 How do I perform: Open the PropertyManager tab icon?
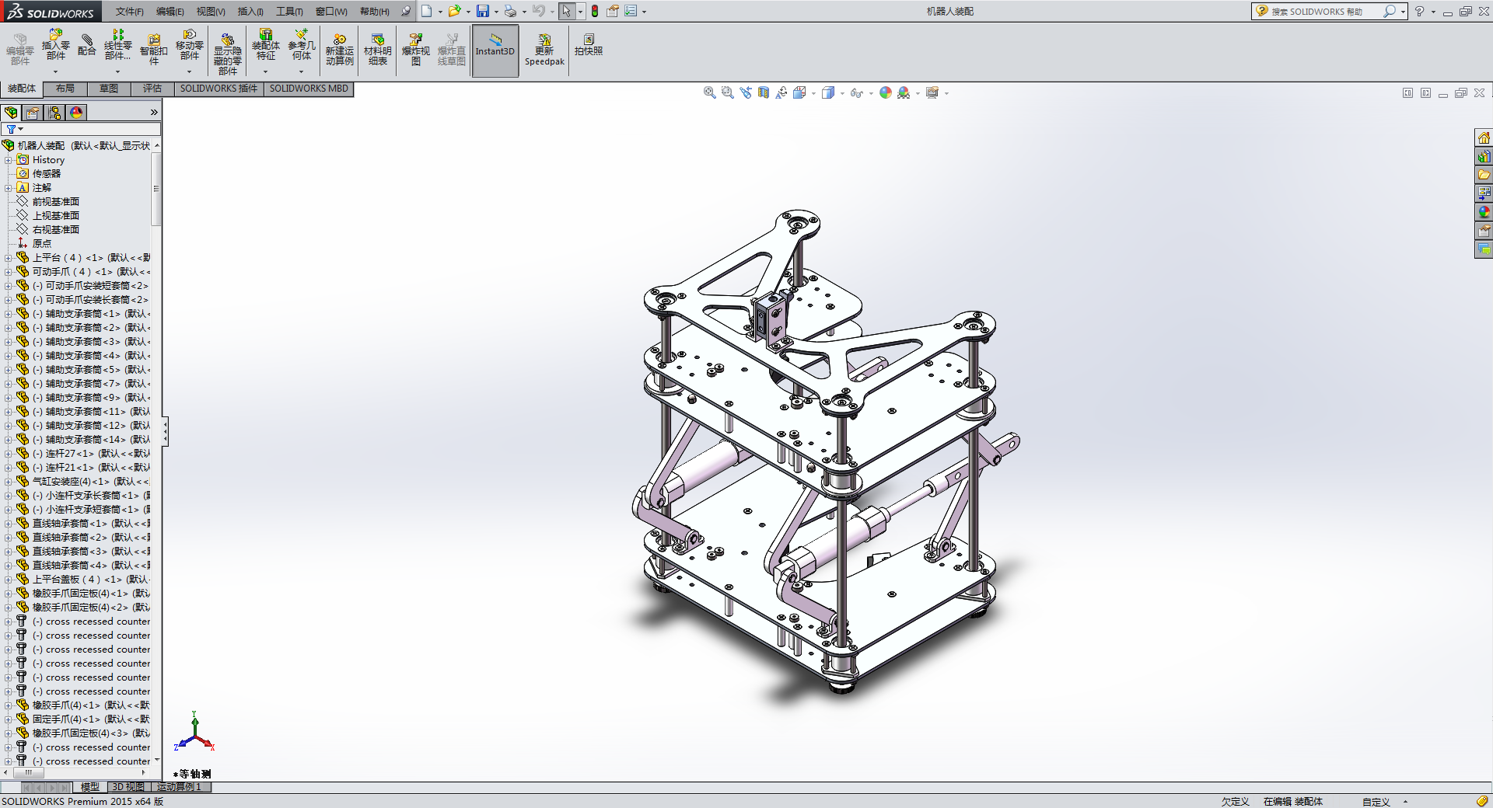(x=33, y=113)
